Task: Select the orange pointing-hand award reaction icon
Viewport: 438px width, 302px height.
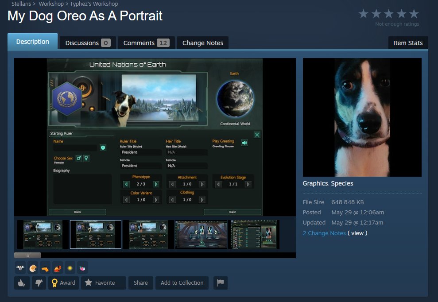Action: coord(45,268)
